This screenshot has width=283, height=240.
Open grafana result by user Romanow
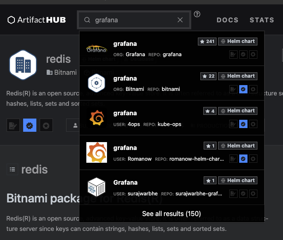coord(172,152)
